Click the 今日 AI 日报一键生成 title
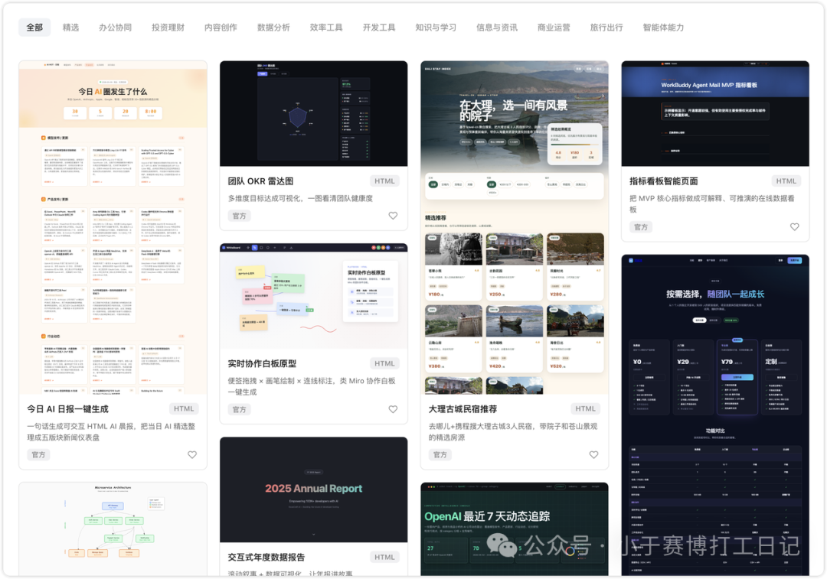 coord(67,409)
